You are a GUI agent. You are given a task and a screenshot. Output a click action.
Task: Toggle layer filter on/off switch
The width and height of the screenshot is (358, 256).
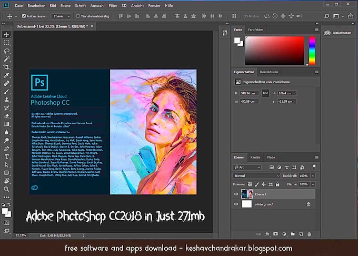tap(314, 167)
